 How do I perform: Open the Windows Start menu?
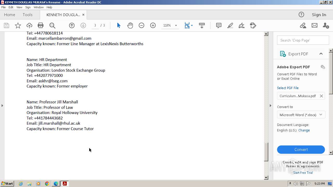tap(7, 184)
